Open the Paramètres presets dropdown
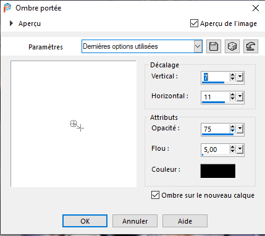This screenshot has height=236, width=265. click(x=198, y=46)
